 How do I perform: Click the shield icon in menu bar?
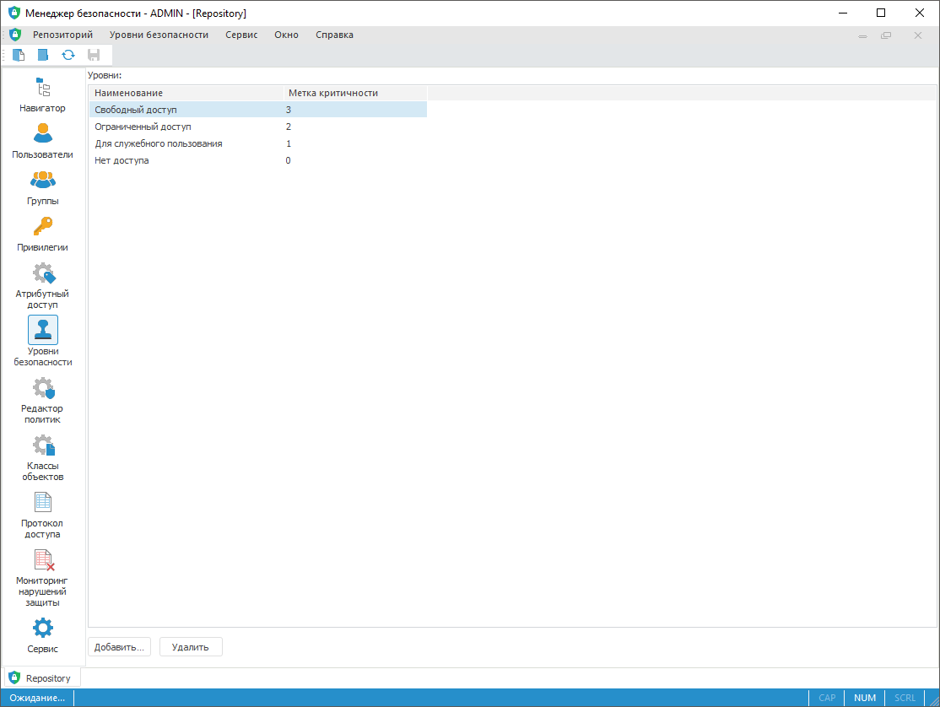[15, 35]
